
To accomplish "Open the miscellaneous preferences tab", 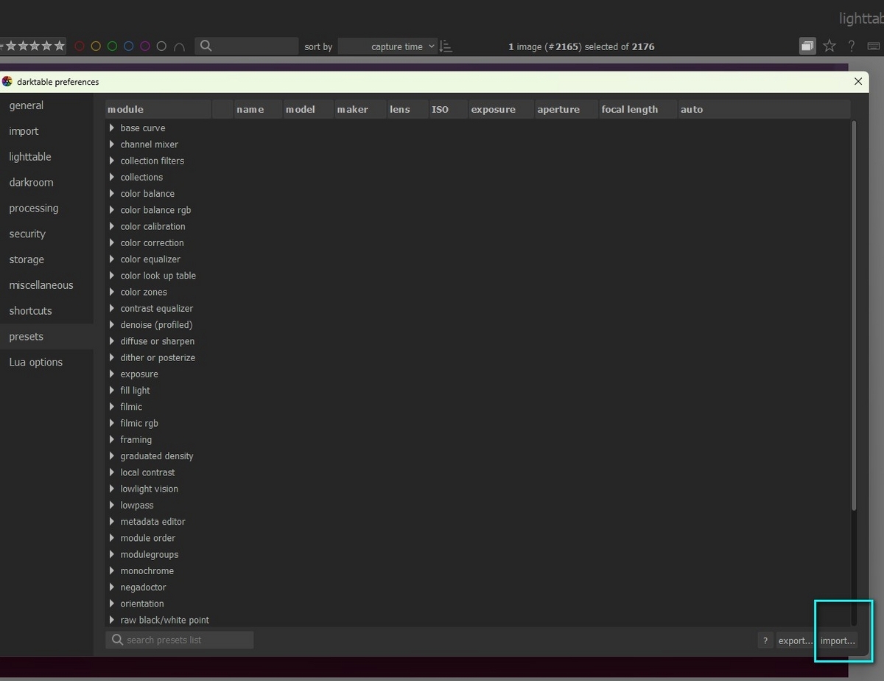I will [x=46, y=285].
